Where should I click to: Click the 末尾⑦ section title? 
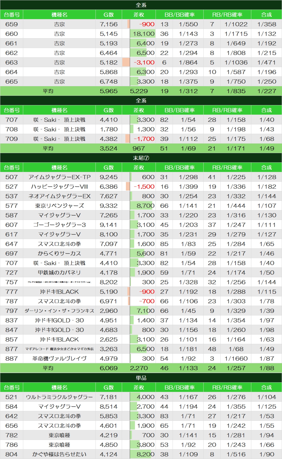pos(141,158)
